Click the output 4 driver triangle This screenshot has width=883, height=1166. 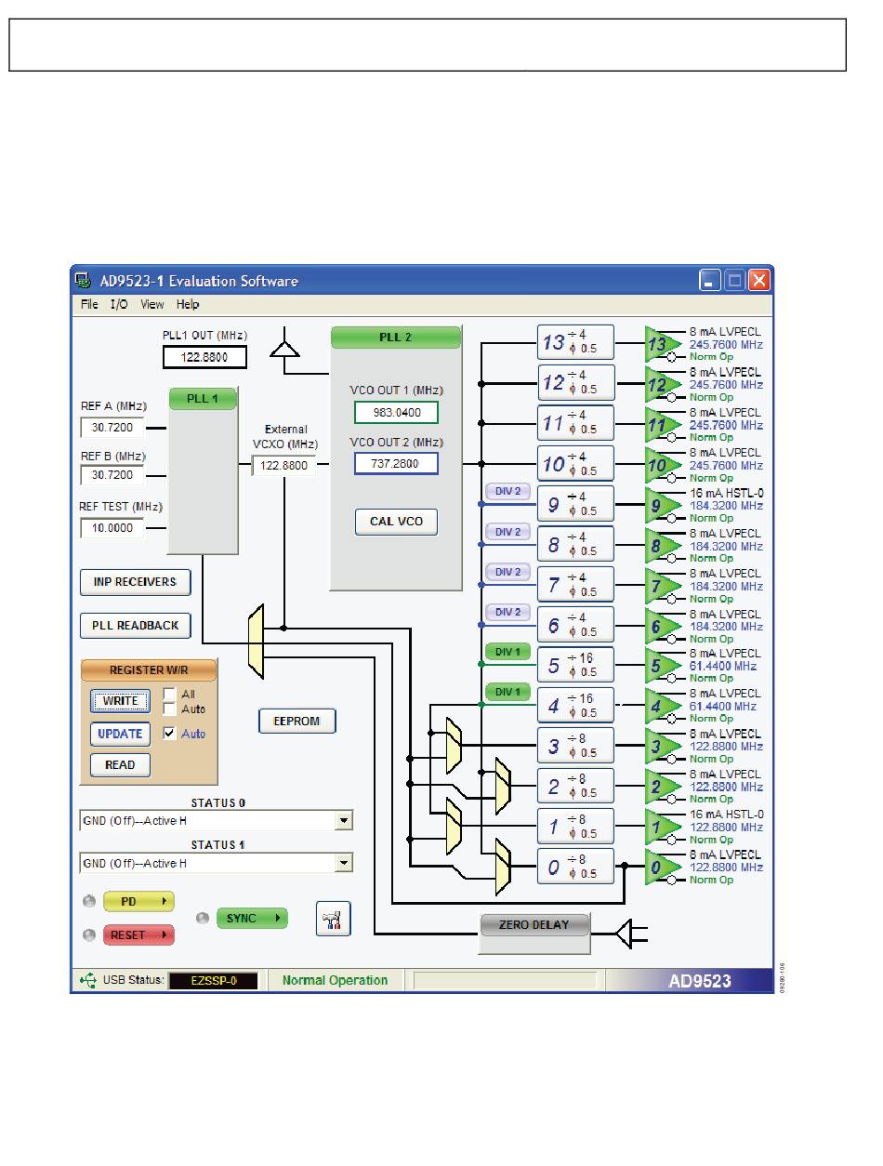[x=663, y=707]
